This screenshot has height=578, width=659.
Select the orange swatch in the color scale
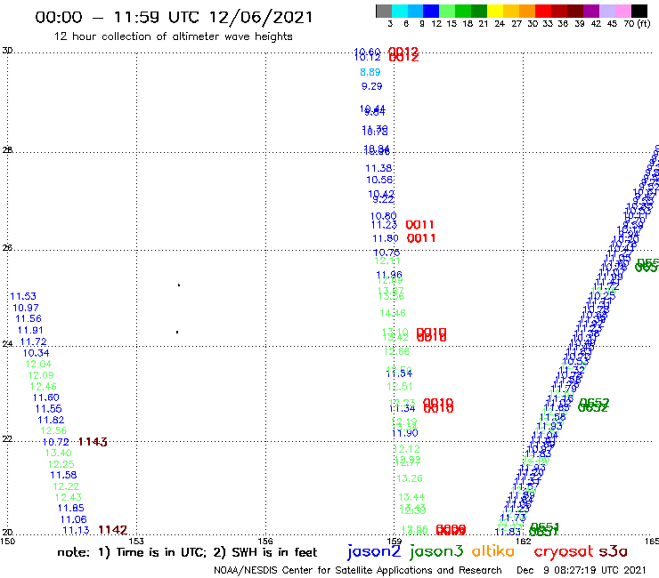[527, 11]
